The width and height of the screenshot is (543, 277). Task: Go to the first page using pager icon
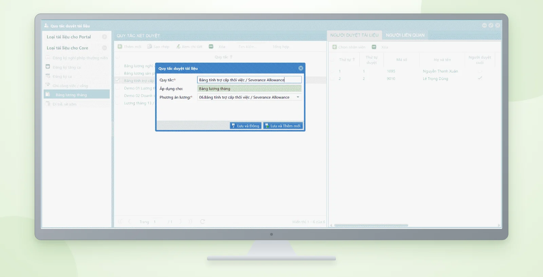point(120,221)
